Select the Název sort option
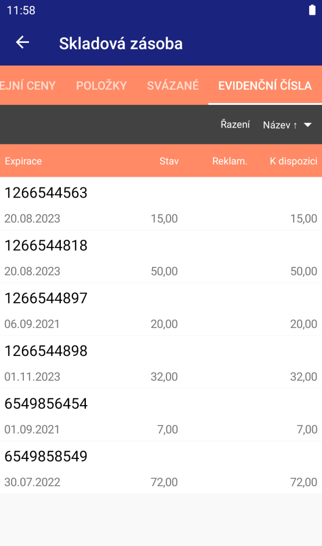This screenshot has height=546, width=322. (280, 125)
